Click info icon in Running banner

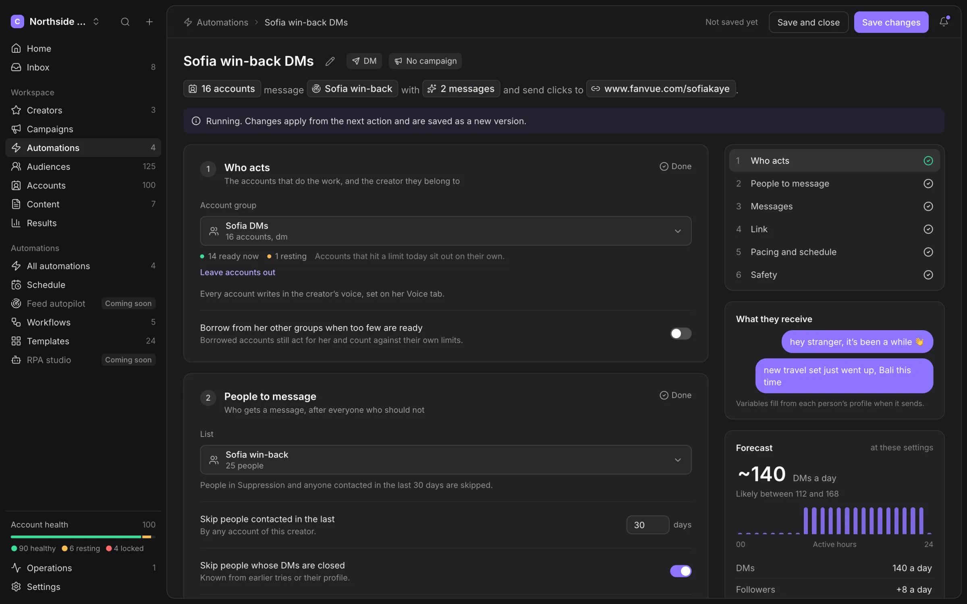tap(196, 121)
